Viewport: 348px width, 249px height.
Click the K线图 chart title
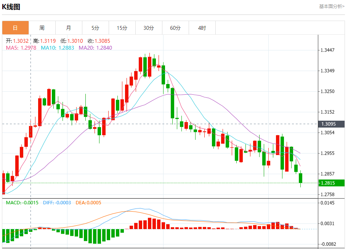(11, 6)
